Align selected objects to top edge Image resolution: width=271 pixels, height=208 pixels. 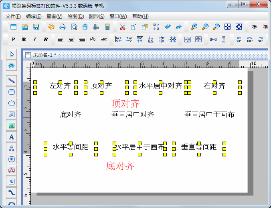[x=140, y=40]
